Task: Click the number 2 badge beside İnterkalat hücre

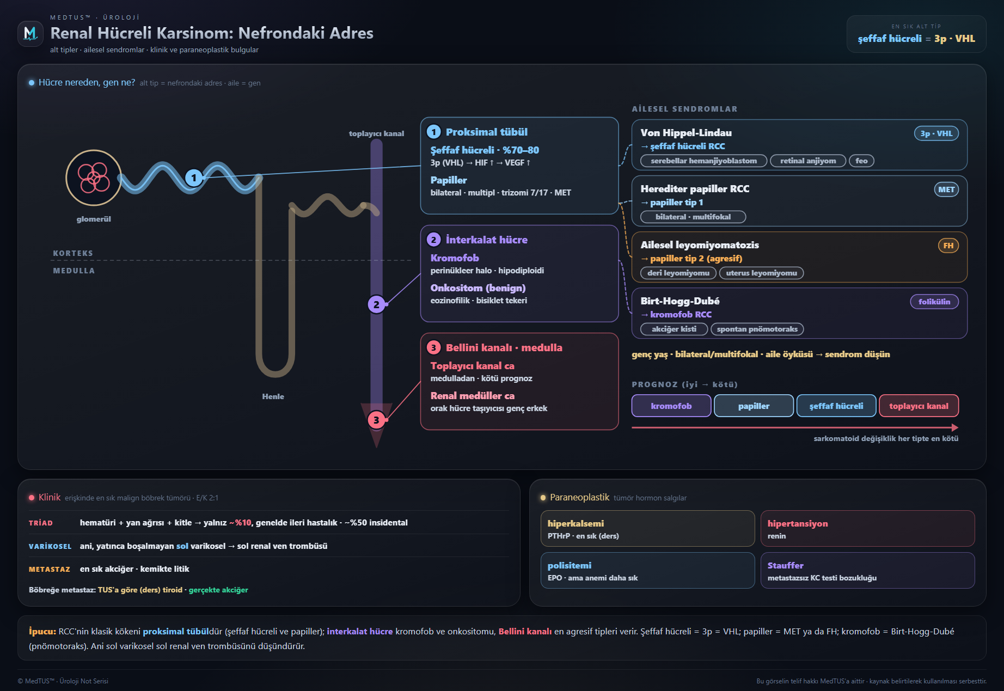Action: click(x=434, y=240)
